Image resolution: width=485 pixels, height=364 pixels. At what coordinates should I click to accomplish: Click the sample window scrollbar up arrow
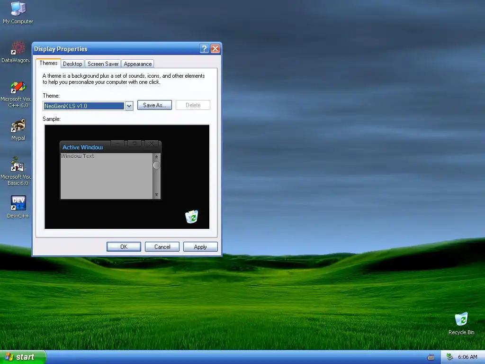tap(156, 157)
